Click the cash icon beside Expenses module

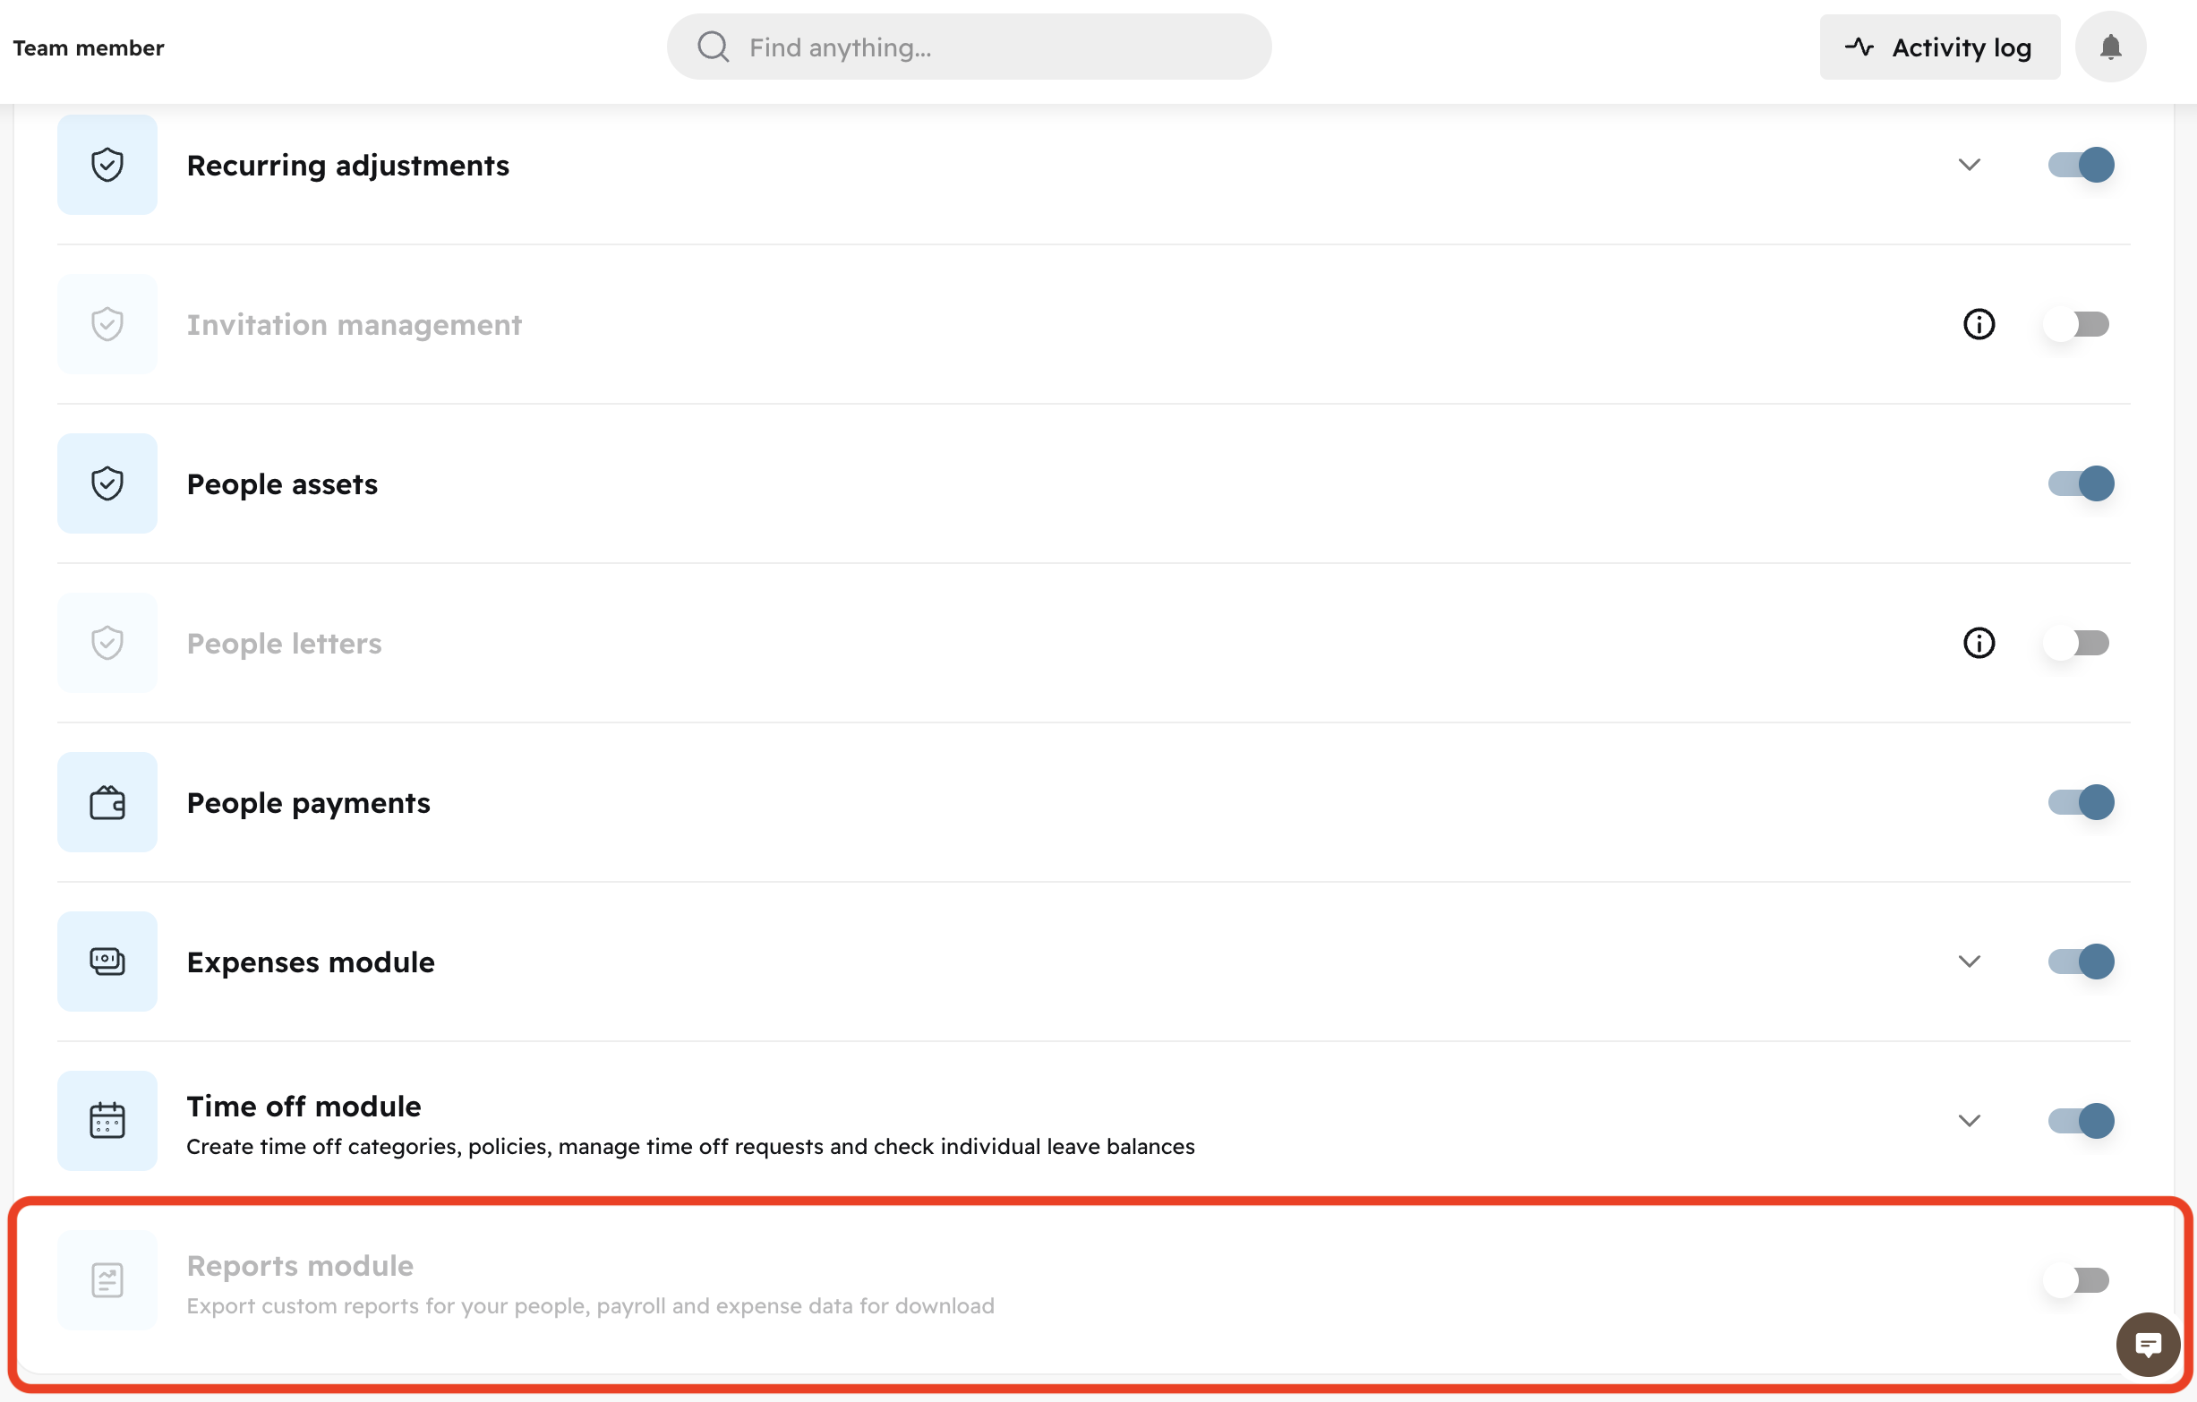107,962
